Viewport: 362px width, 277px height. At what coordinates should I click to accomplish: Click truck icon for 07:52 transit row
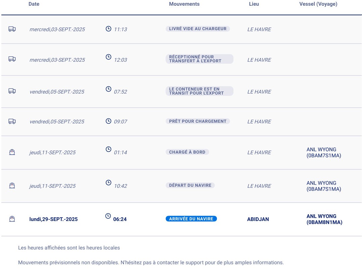tap(12, 91)
